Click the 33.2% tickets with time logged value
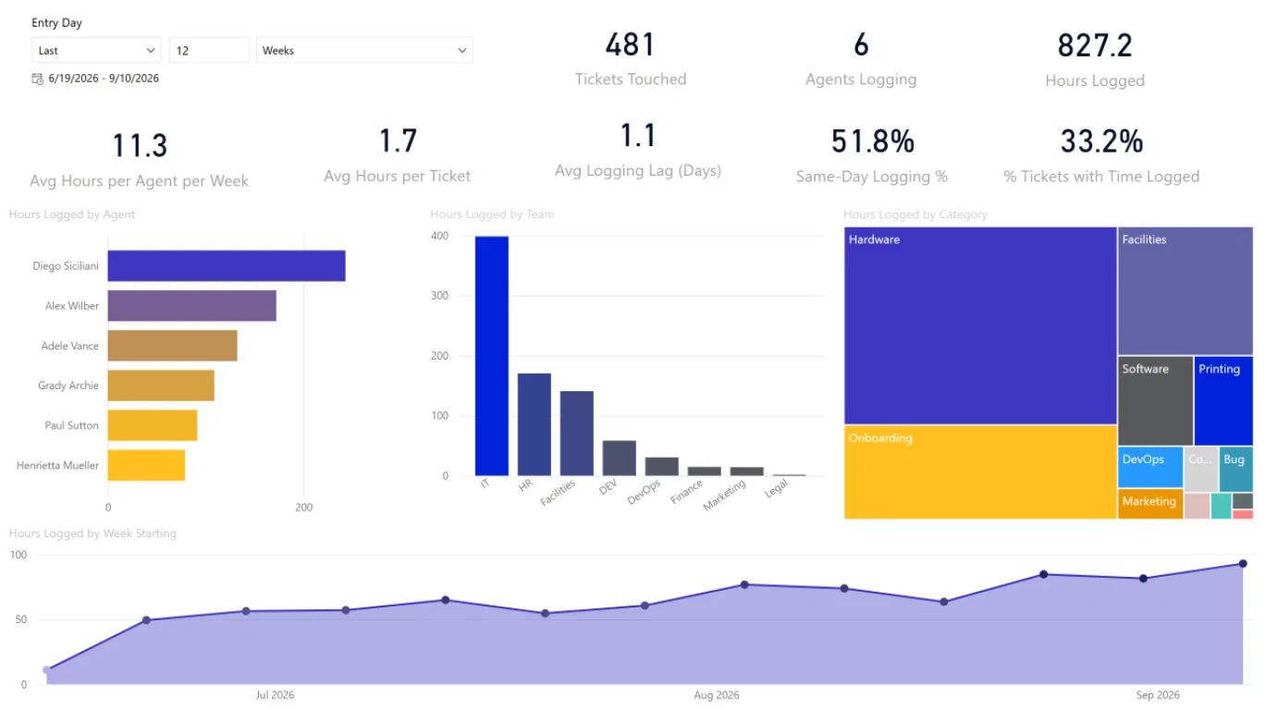 (1101, 141)
